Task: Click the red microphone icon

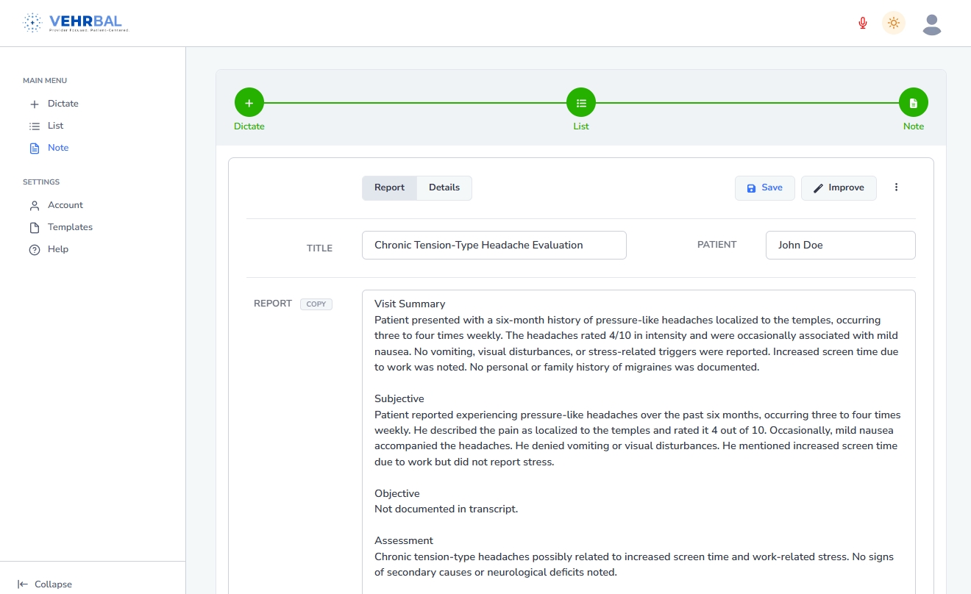Action: pos(863,24)
